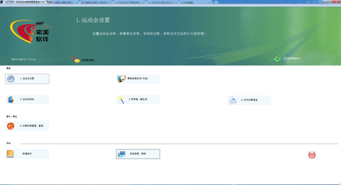
Task: Click the red power exit icon
Action: pyautogui.click(x=312, y=155)
